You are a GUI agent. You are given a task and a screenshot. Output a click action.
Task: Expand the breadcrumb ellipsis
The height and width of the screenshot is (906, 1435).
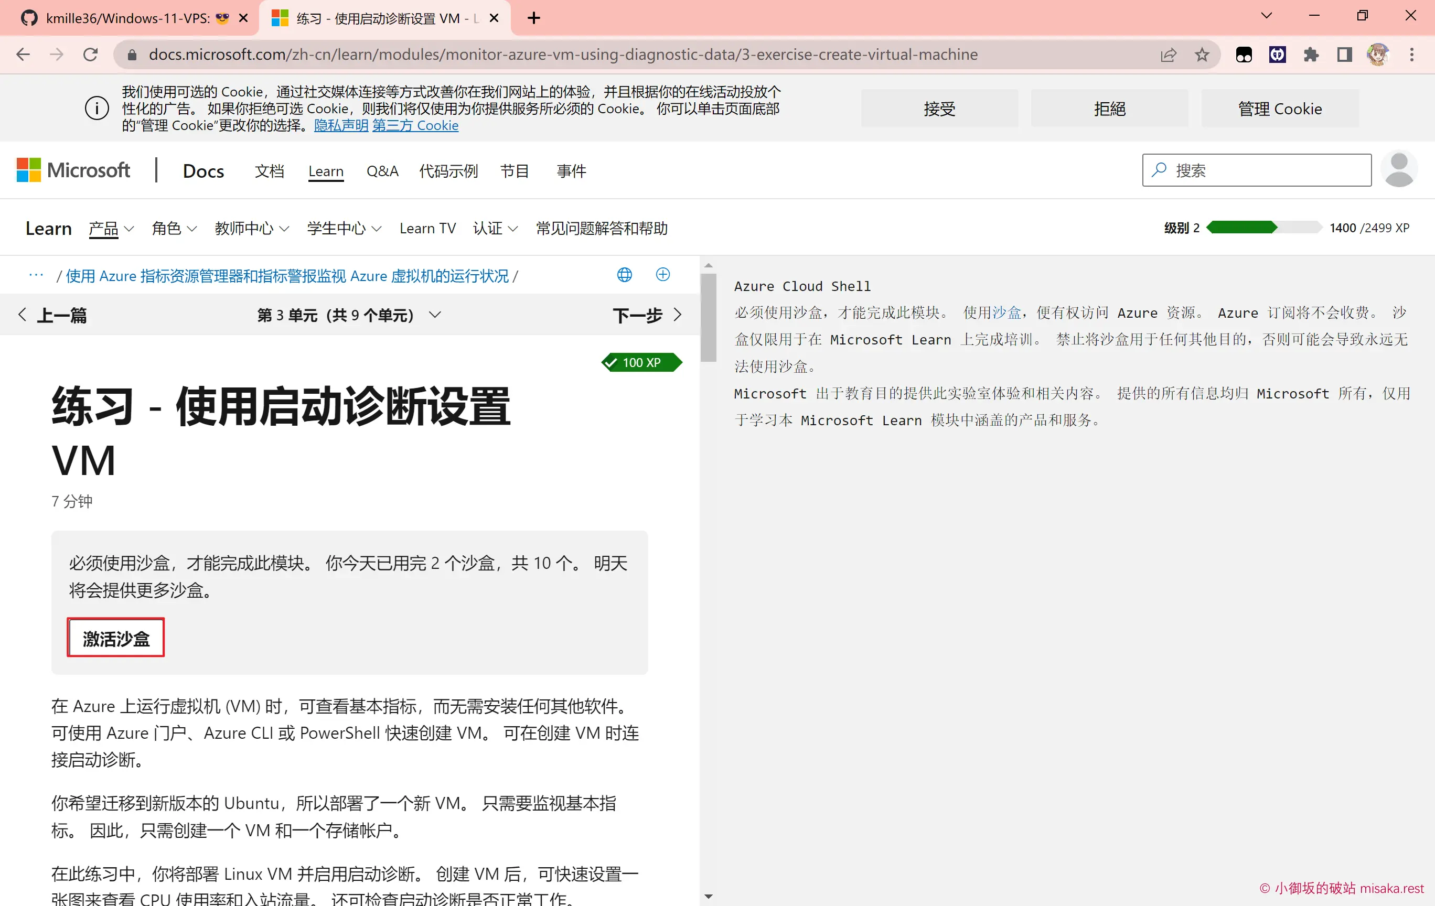click(36, 275)
